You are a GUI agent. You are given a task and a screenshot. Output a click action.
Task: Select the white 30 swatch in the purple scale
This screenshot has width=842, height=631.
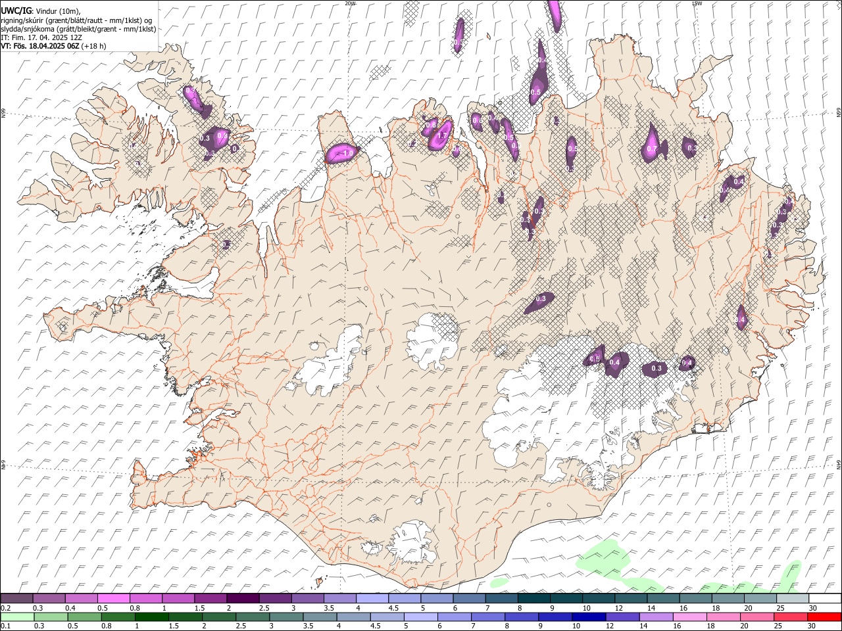[825, 598]
